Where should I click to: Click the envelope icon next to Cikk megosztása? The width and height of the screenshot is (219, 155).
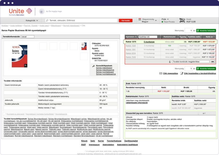pos(161,73)
